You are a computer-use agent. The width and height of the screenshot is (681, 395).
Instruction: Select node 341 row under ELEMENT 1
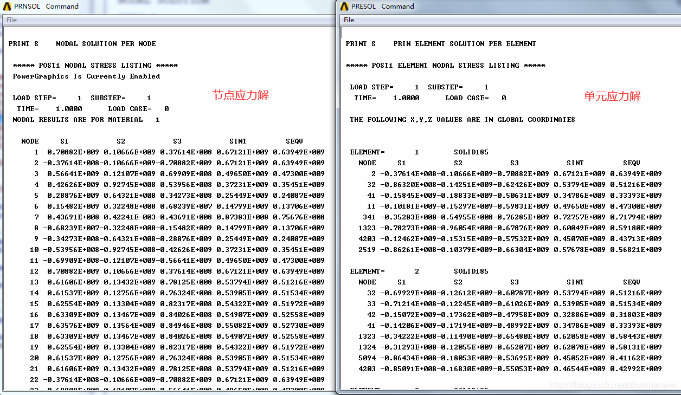(510, 217)
